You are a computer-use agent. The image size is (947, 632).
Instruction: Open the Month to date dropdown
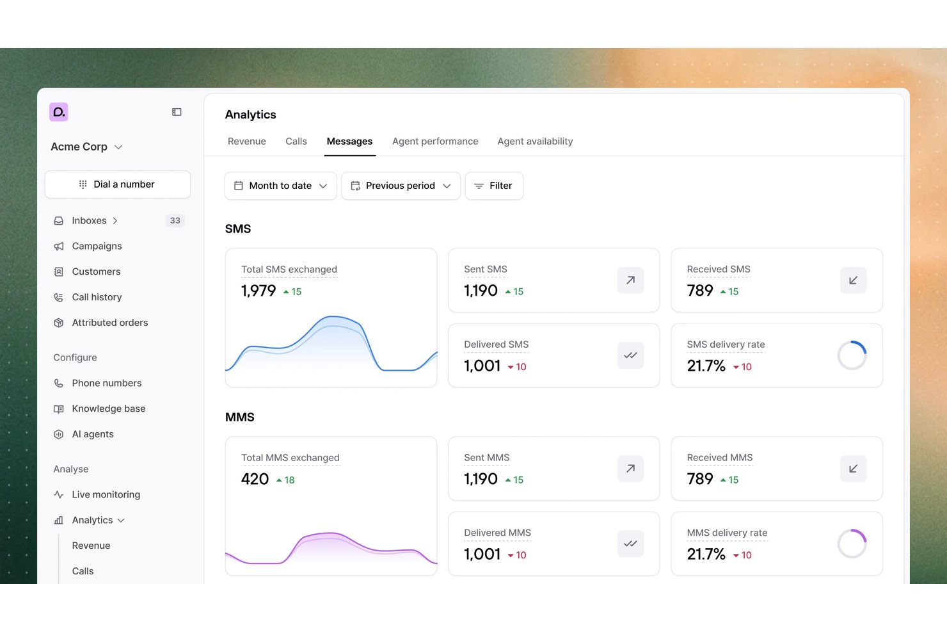tap(281, 186)
